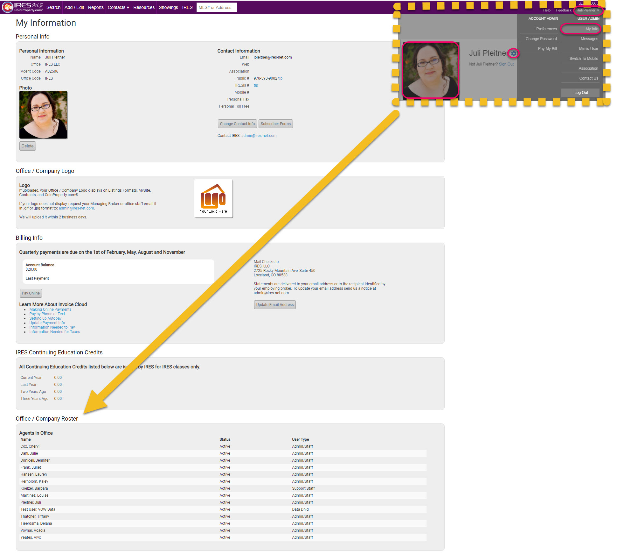Click in the MLS# or Address field
617x554 pixels.
coord(217,7)
